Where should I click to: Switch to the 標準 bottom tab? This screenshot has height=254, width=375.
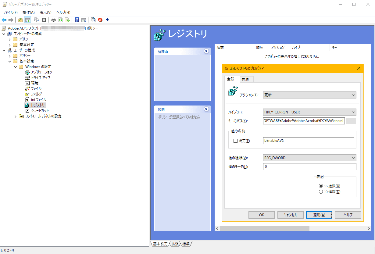[186, 244]
